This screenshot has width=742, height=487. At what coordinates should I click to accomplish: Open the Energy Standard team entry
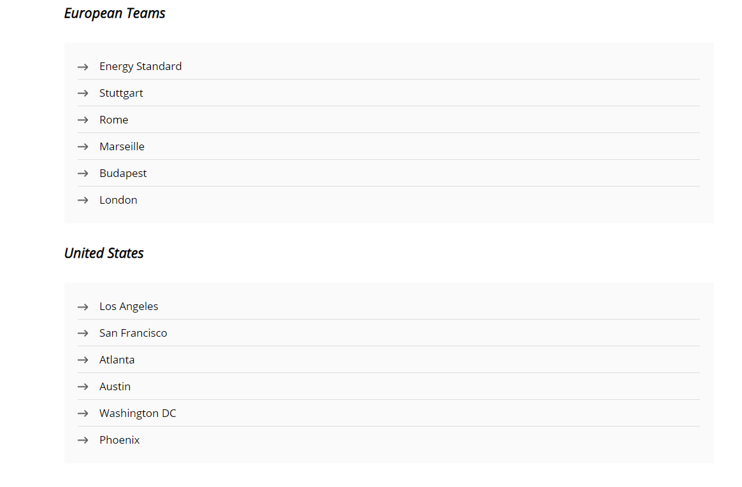[x=141, y=67]
